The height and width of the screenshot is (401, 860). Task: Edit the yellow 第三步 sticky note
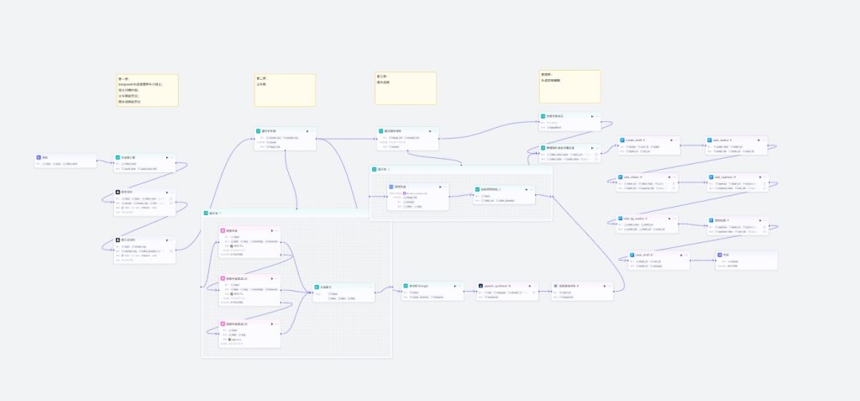(406, 88)
